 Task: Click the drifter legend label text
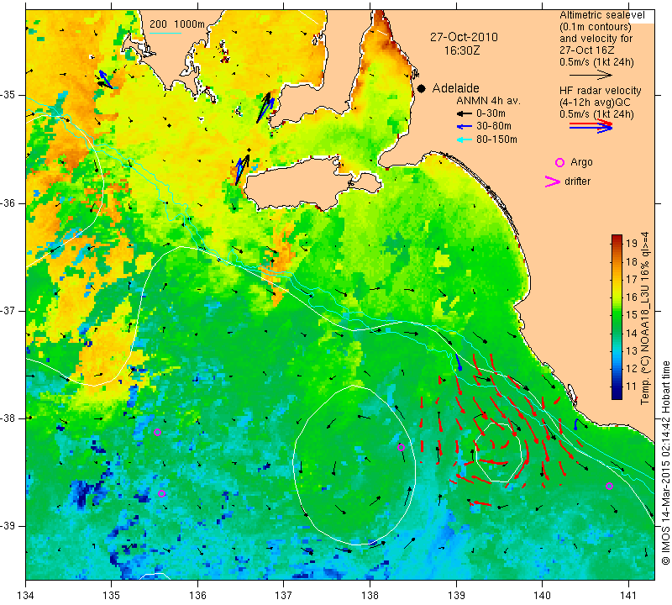[577, 181]
